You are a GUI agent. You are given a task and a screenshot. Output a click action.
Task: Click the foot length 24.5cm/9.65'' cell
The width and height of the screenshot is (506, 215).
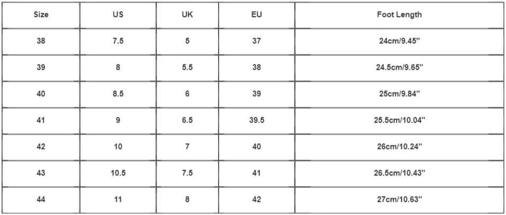click(399, 68)
